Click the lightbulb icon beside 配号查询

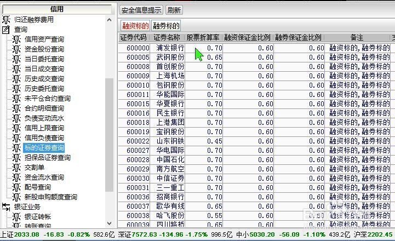pos(16,187)
